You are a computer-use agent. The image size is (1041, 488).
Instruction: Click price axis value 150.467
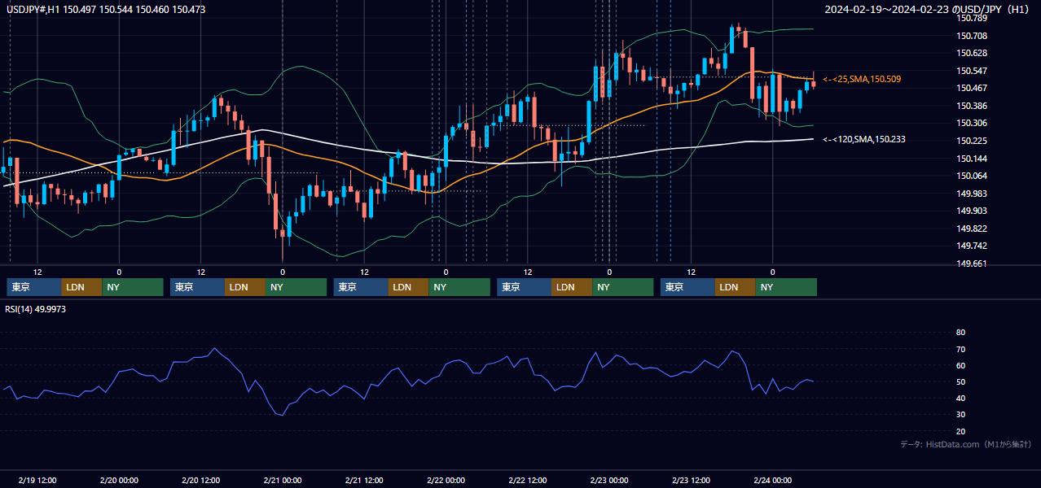point(972,88)
